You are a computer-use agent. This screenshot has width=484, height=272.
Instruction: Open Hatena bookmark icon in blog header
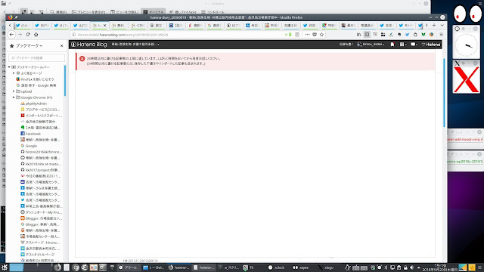[392, 45]
